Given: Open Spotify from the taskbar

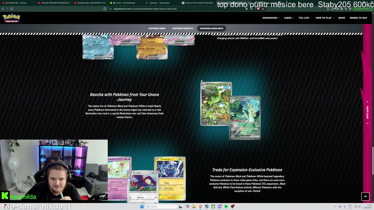Looking at the screenshot, I should click(226, 206).
